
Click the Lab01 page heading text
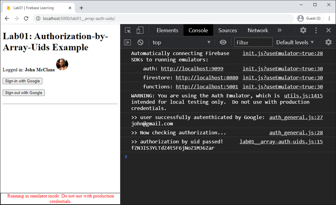point(55,42)
